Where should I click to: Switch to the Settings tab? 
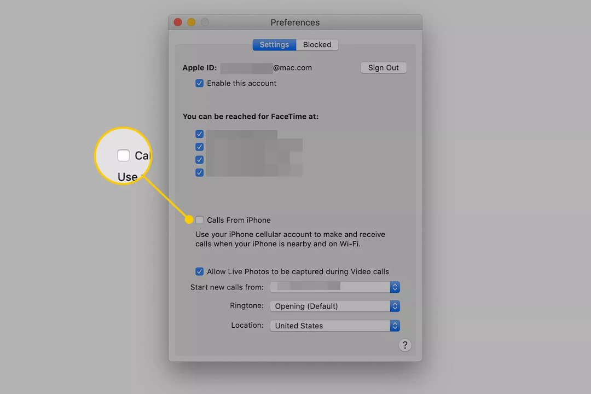pyautogui.click(x=274, y=45)
